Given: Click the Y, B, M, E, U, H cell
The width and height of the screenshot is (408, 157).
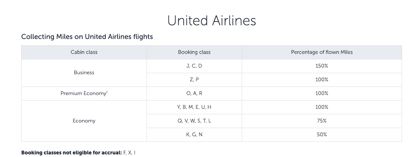Looking at the screenshot, I should pyautogui.click(x=194, y=107).
